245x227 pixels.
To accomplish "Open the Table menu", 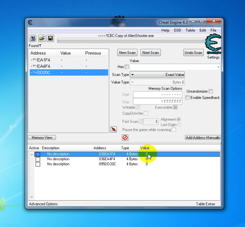I will click(190, 30).
